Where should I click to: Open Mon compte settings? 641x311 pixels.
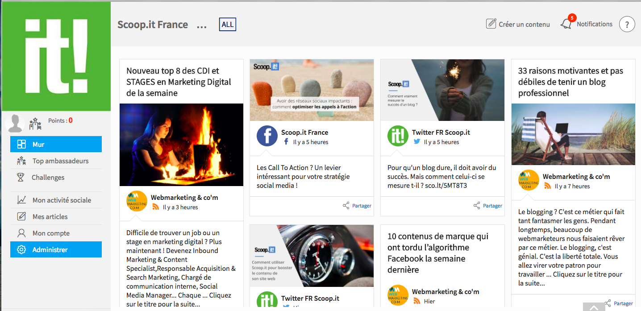coord(56,233)
